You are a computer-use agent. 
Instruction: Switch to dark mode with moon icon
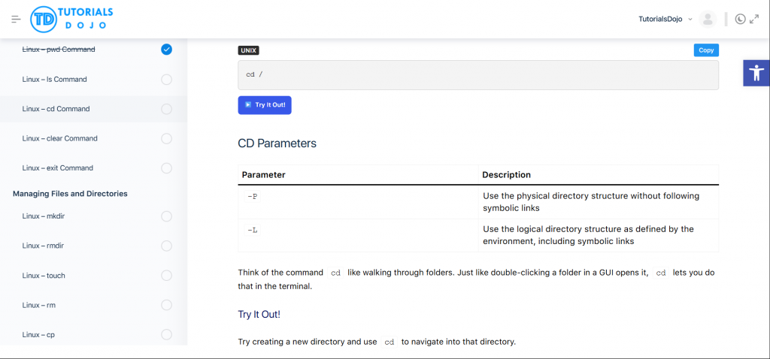(x=740, y=19)
